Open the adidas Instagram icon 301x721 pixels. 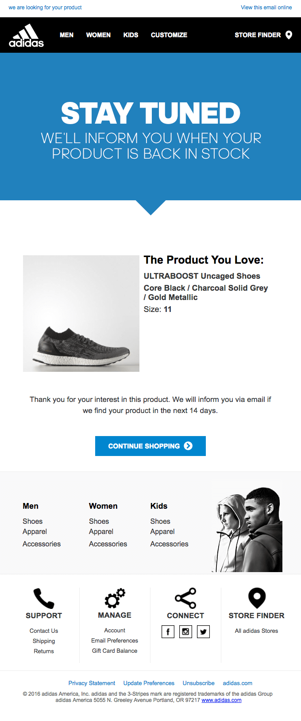click(185, 631)
